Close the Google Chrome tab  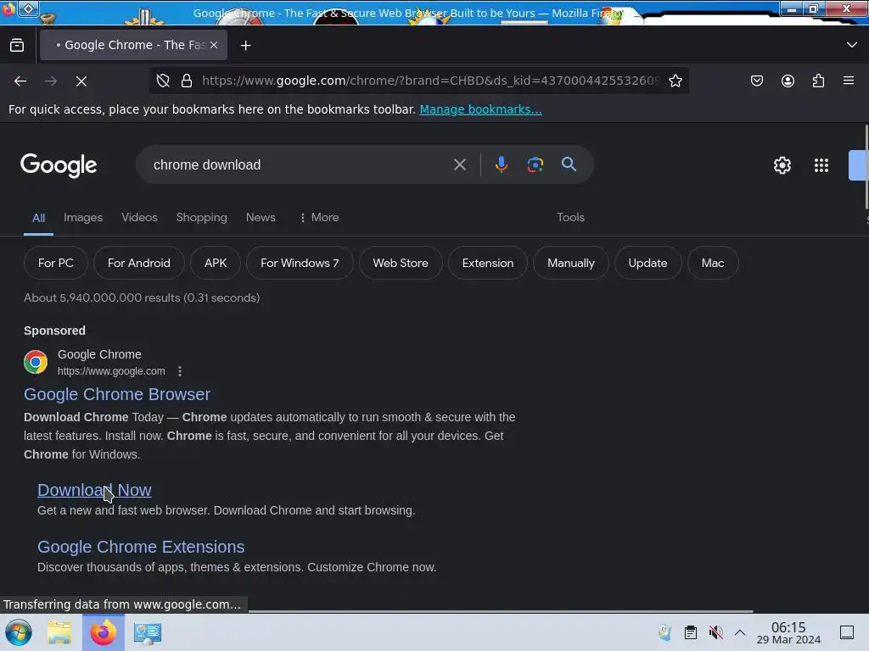(214, 46)
